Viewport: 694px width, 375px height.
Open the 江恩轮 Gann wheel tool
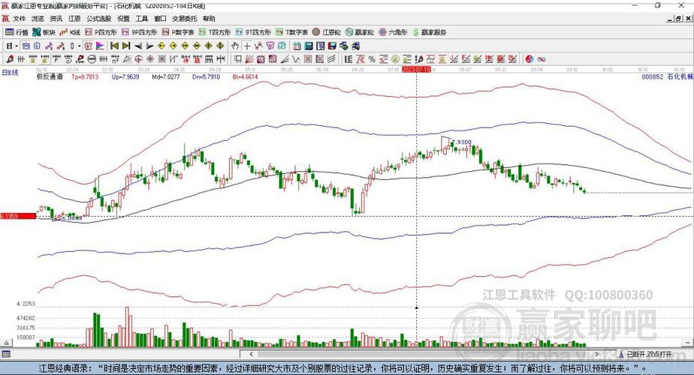click(x=326, y=32)
